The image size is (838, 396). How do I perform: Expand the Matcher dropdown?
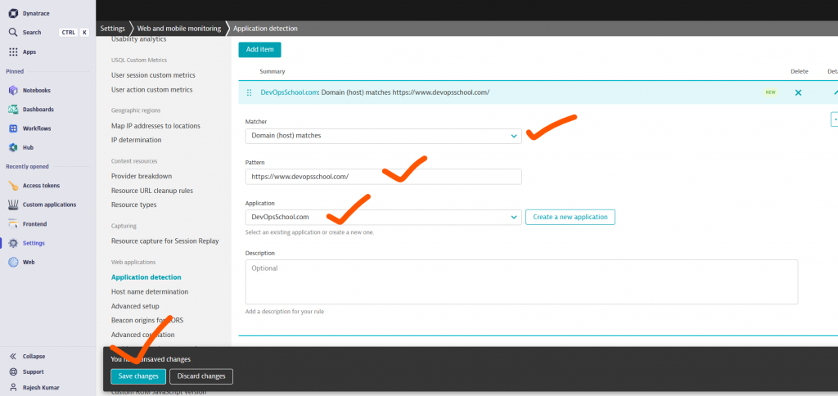point(513,135)
